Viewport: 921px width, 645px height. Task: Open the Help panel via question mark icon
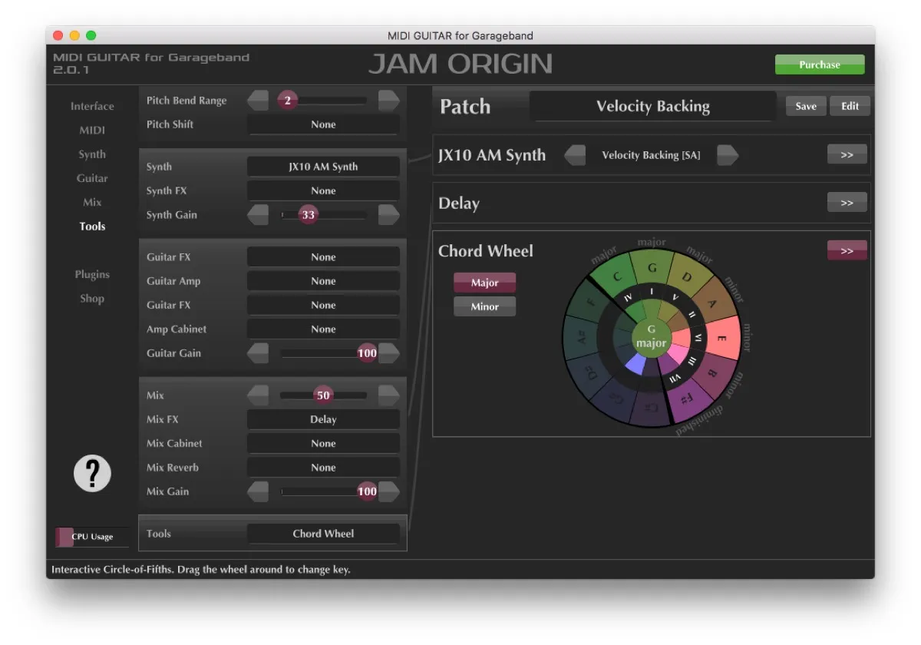tap(92, 474)
